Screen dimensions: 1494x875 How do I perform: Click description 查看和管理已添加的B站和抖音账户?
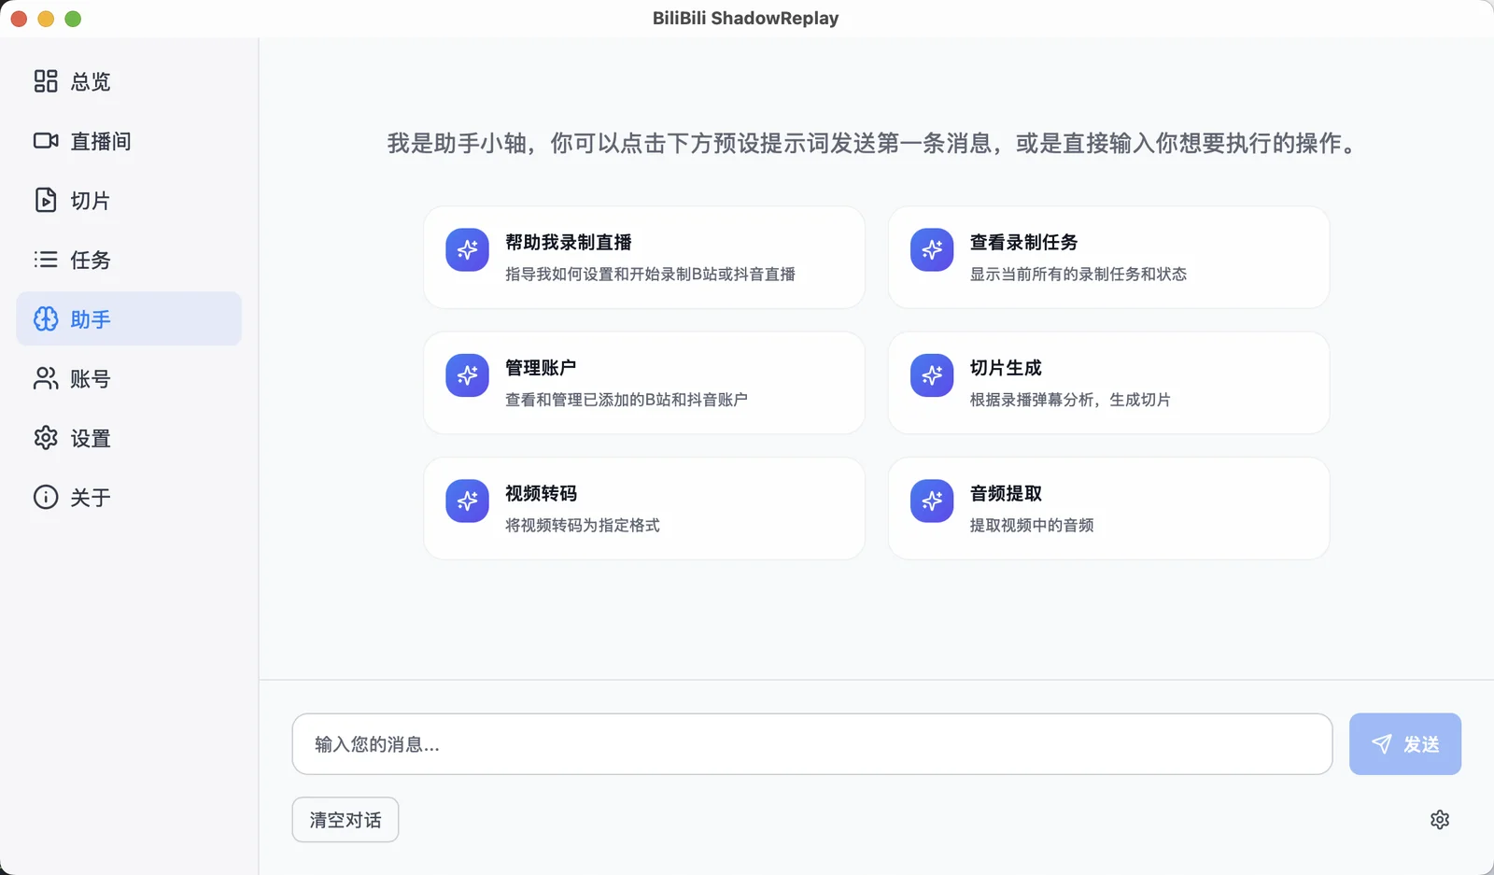(627, 400)
